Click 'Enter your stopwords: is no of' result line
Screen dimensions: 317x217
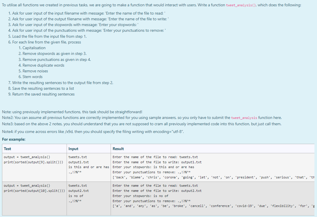(x=140, y=196)
